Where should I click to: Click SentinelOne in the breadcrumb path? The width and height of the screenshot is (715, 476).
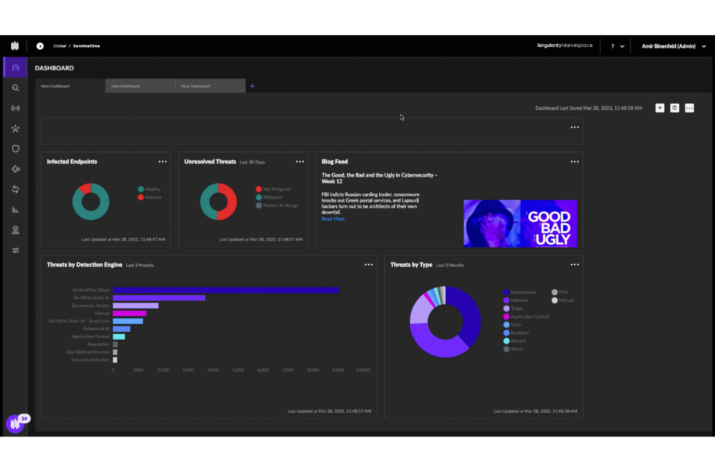86,46
